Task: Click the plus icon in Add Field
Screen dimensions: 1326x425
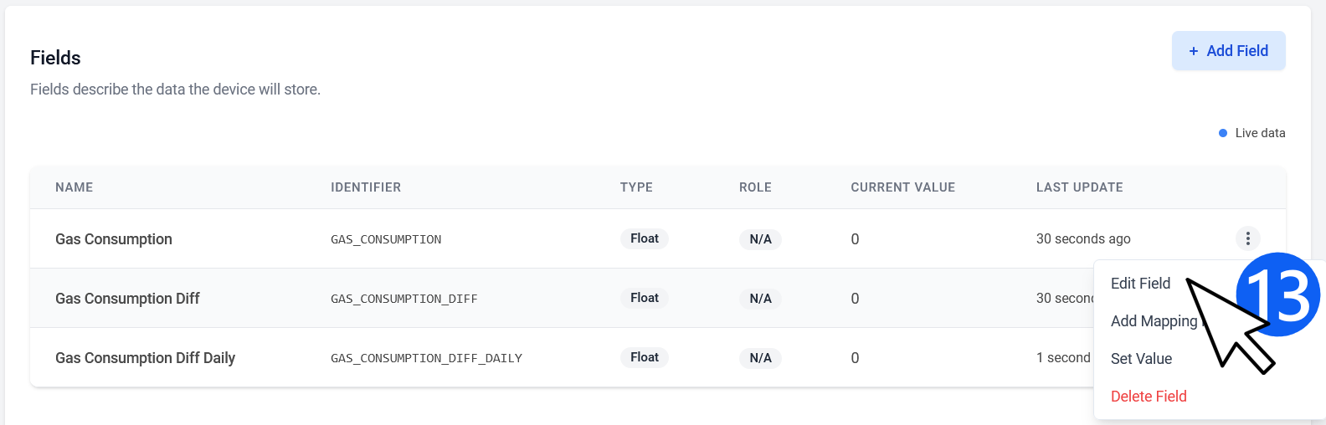Action: pos(1194,51)
